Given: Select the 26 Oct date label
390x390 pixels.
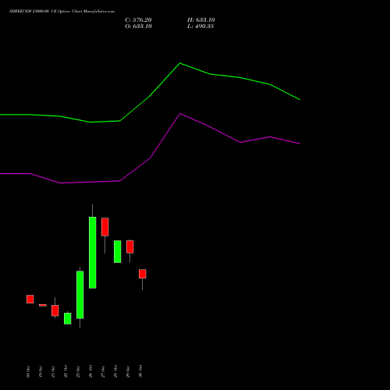Looking at the screenshot, I should (90, 371).
